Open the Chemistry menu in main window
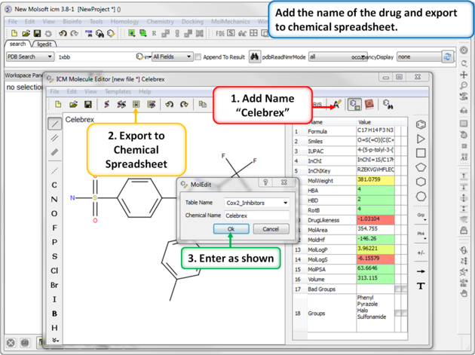Image resolution: width=475 pixels, height=355 pixels. tap(160, 22)
